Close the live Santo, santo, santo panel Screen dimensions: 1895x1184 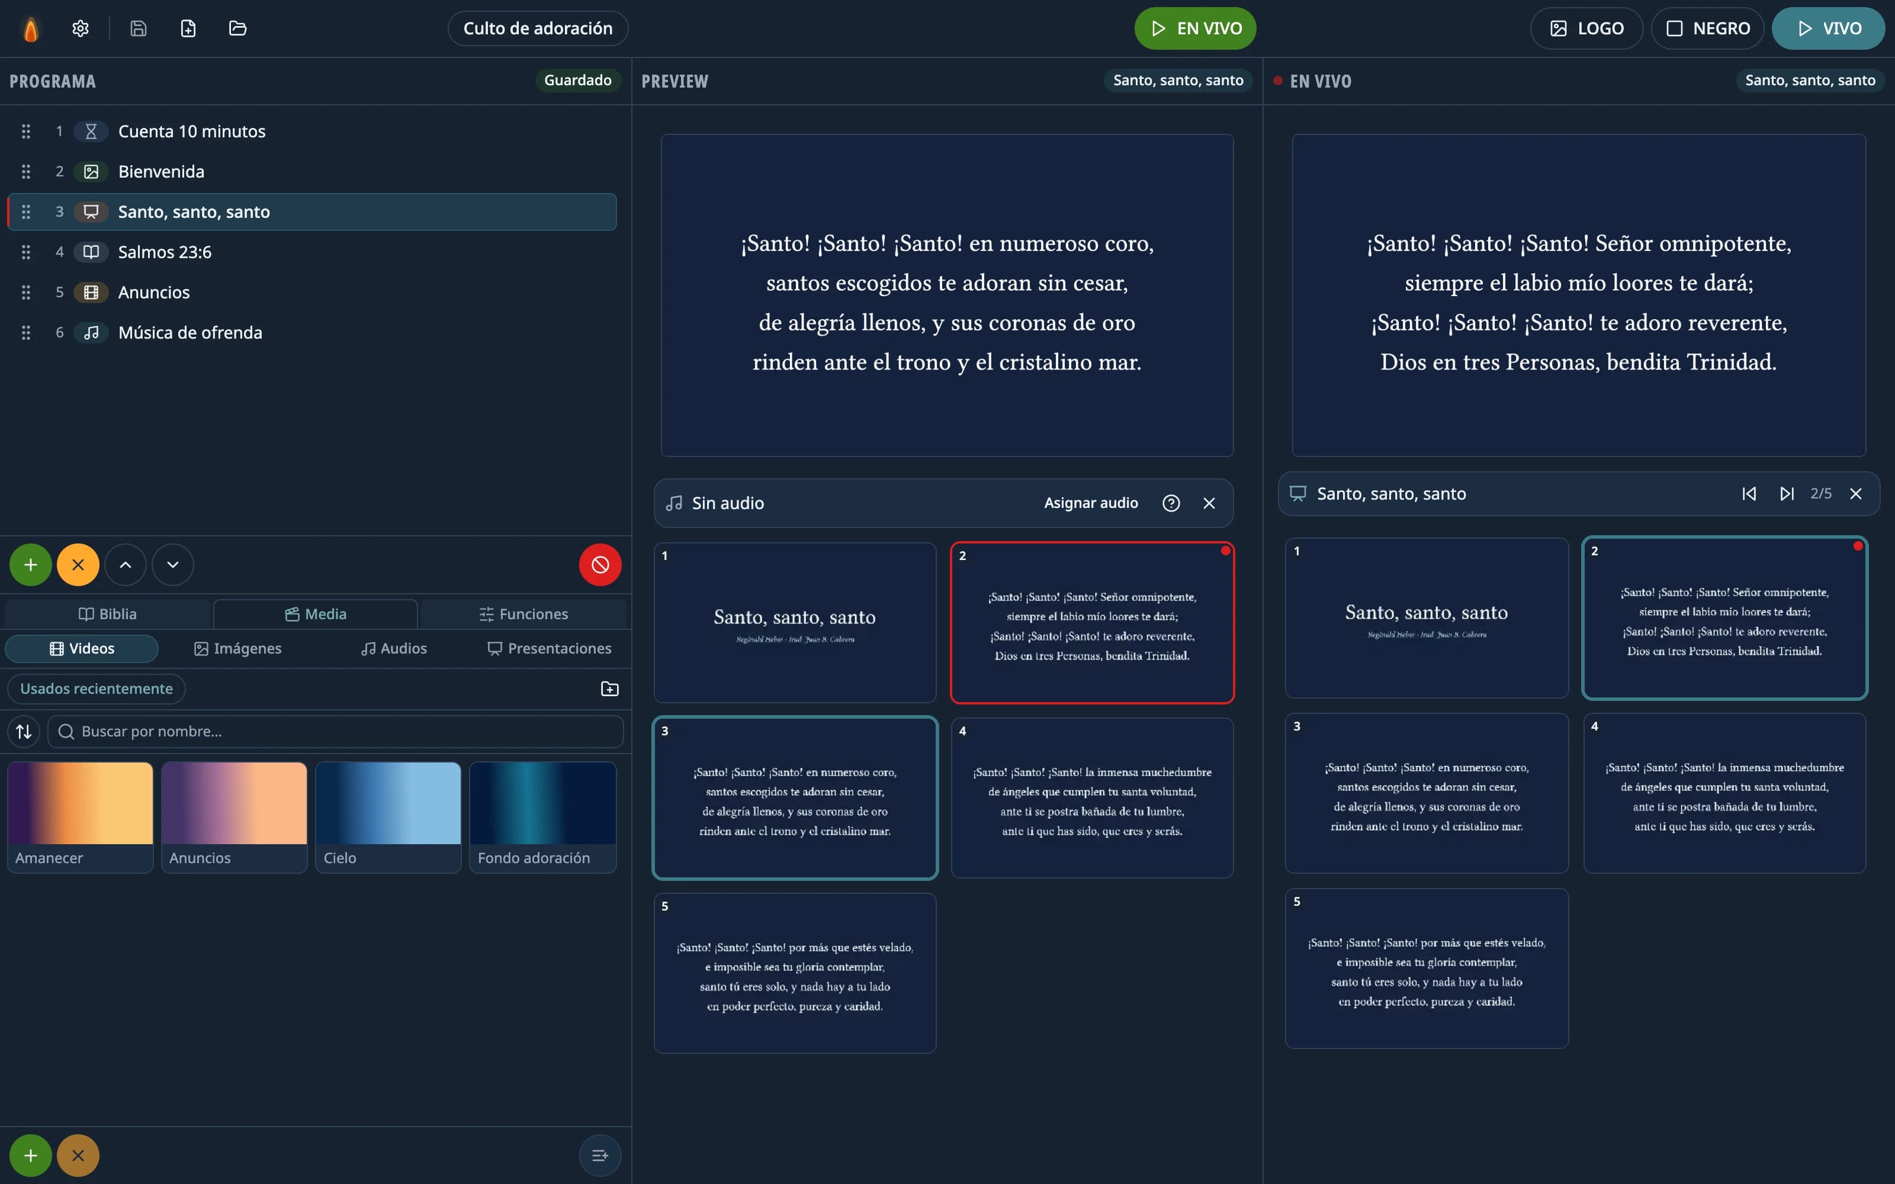click(1855, 494)
